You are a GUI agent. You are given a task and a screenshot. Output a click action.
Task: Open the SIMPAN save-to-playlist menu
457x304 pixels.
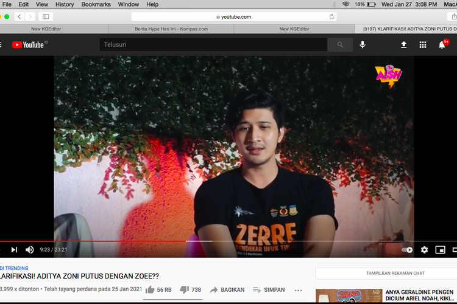click(268, 290)
